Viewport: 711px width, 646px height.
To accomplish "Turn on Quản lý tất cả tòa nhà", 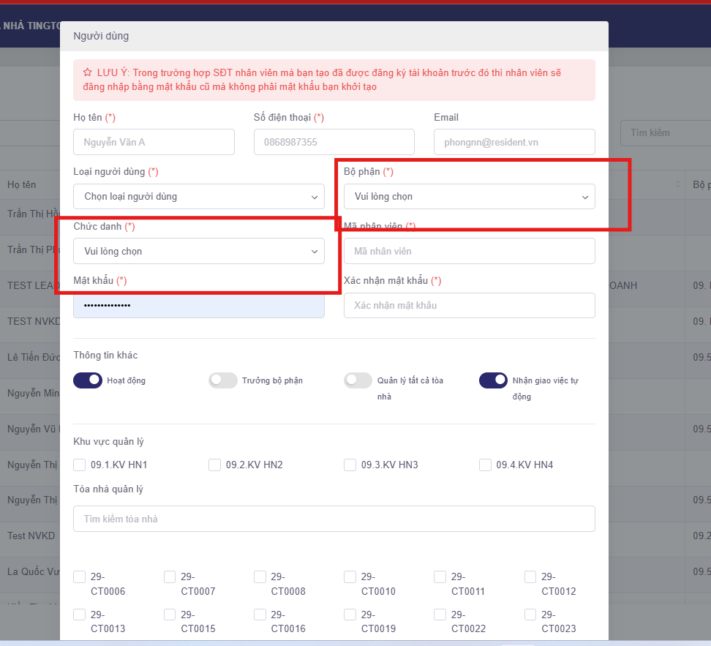I will [x=358, y=380].
